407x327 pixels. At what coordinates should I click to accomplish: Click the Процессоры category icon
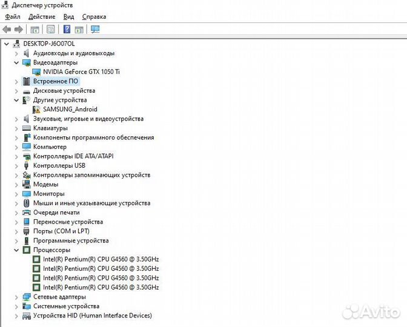tap(27, 250)
